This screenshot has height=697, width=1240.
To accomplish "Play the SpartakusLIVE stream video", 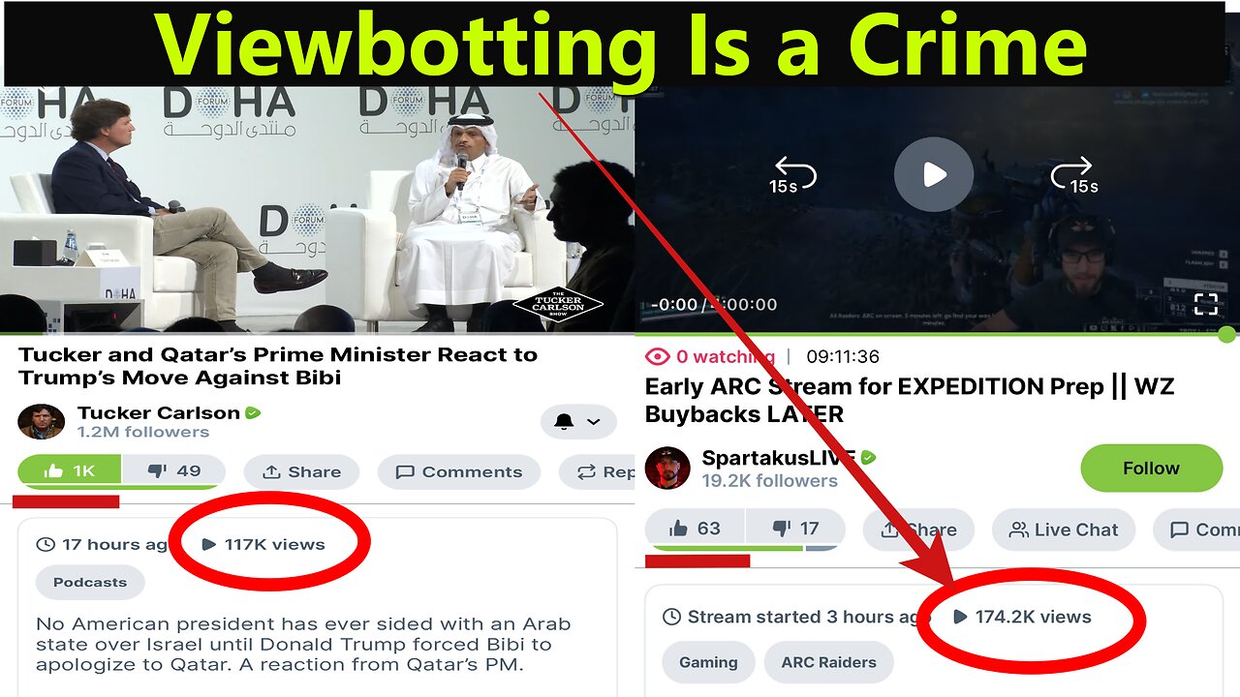I will point(933,175).
